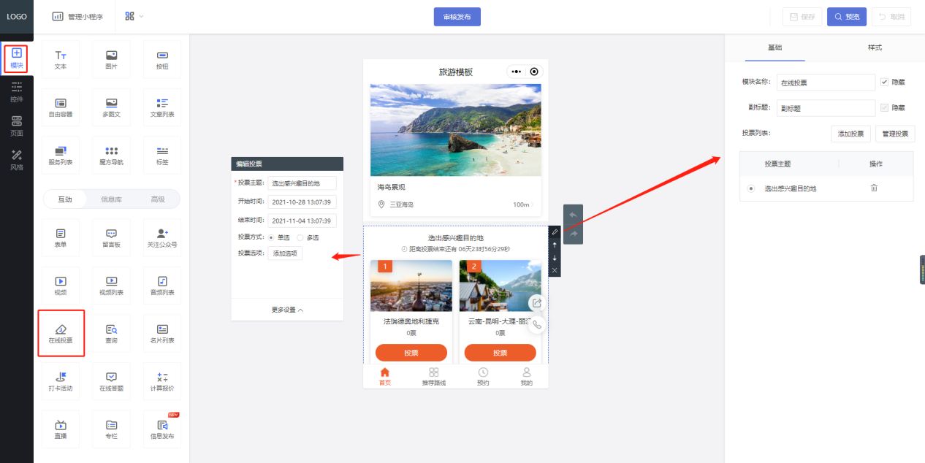Open the 推荐路线 tab in preview

coord(433,376)
